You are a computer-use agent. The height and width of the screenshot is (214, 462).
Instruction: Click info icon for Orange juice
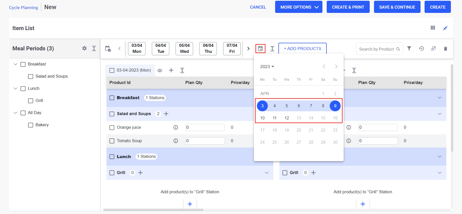176,127
